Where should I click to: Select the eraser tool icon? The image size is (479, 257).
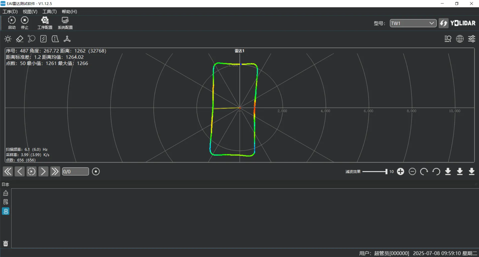[19, 39]
